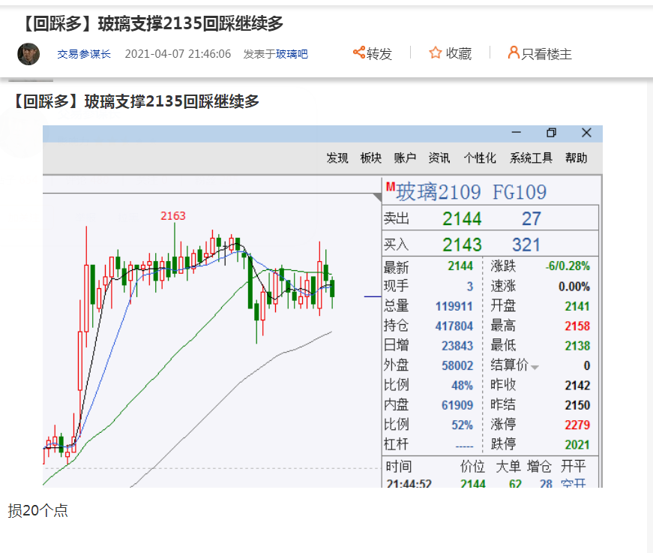Click the red M margin icon beside 玻璃2109

[390, 186]
